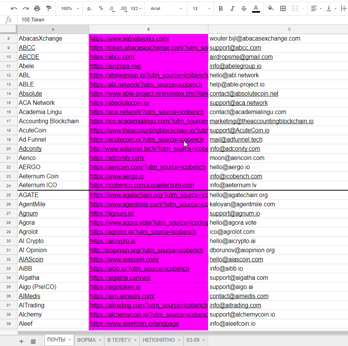Open the fill color bucket

[270, 8]
